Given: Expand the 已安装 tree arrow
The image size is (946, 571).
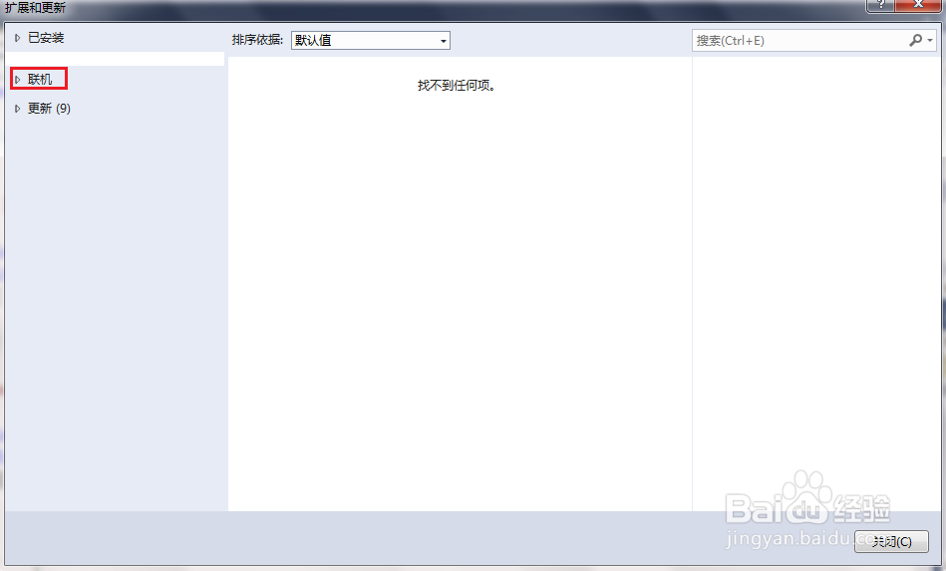Looking at the screenshot, I should coord(18,38).
